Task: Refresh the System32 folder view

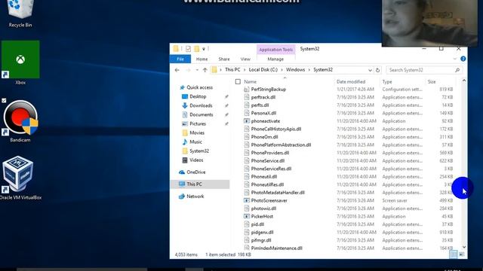Action: [377, 70]
